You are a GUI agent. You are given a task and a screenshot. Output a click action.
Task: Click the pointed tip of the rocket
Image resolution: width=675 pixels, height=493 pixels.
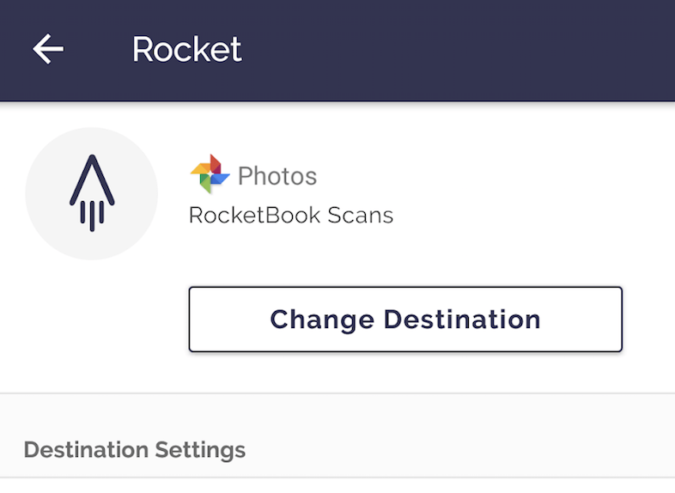pos(92,161)
